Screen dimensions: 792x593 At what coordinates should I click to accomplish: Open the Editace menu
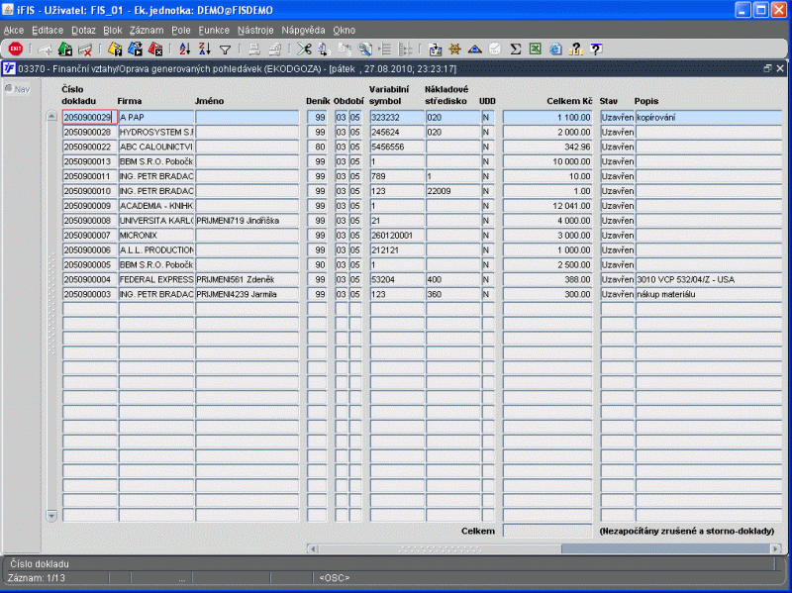(48, 31)
